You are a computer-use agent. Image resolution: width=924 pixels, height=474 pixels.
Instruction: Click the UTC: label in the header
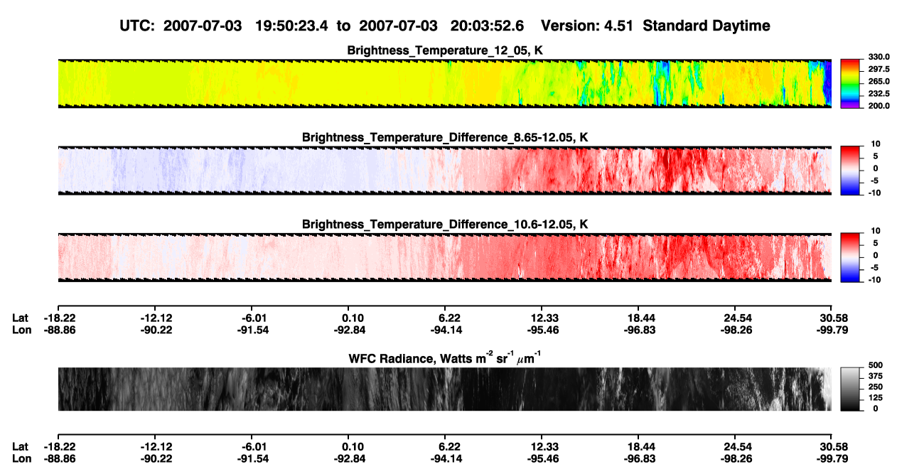(x=139, y=26)
